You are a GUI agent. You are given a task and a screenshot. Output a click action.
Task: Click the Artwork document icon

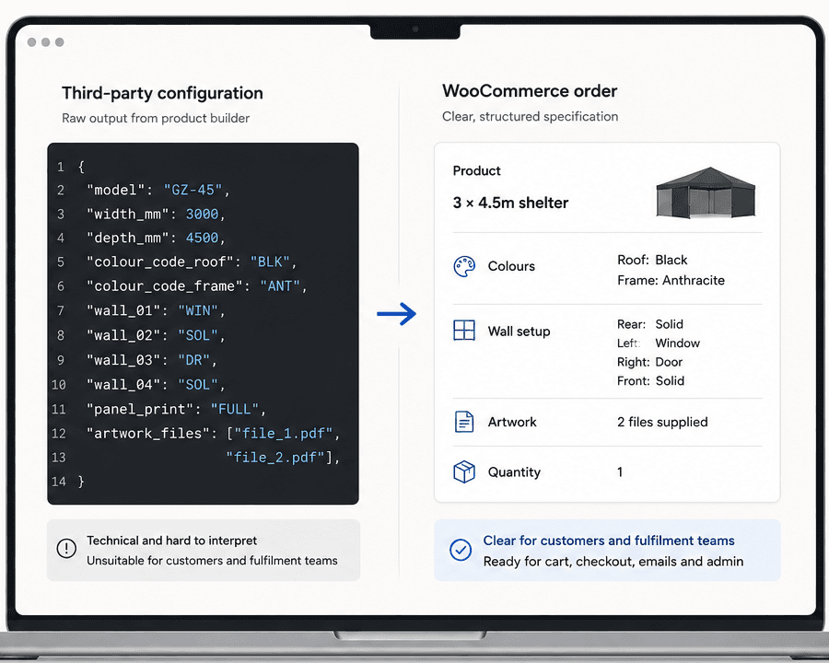coord(464,422)
